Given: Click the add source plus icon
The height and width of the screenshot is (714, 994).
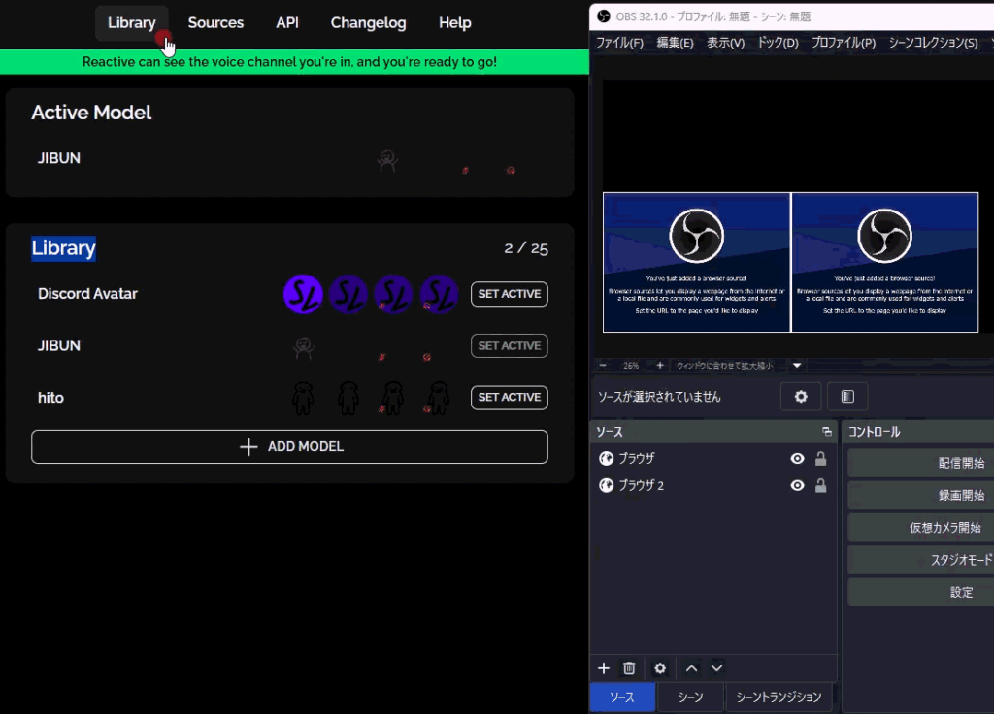Looking at the screenshot, I should click(603, 667).
